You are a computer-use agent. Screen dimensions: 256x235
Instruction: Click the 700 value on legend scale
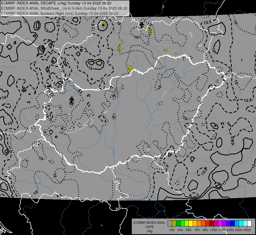pyautogui.click(x=197, y=230)
